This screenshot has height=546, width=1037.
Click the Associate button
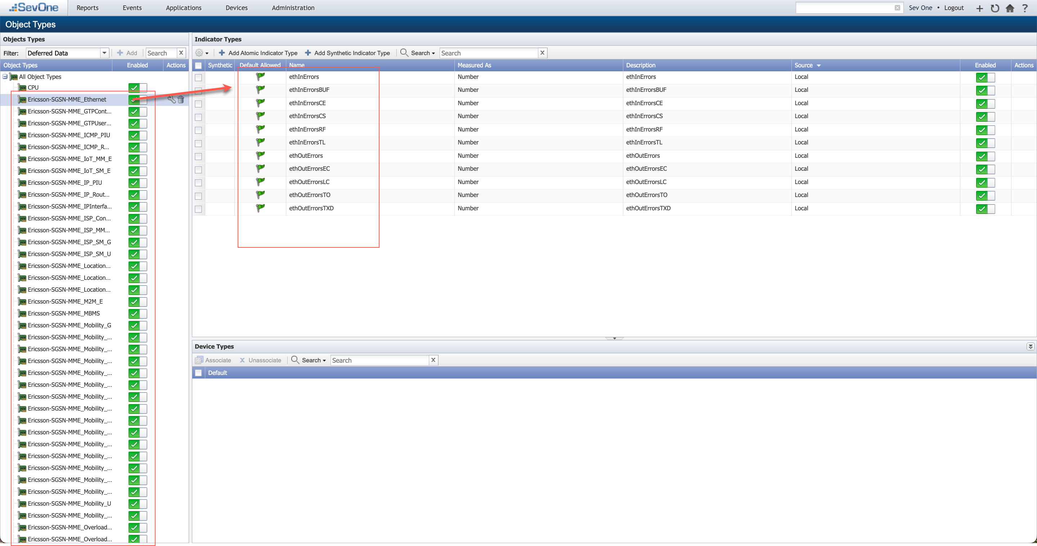[x=214, y=360]
